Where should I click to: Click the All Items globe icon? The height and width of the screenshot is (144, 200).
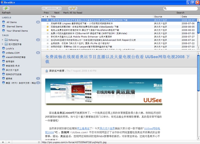click(4, 22)
